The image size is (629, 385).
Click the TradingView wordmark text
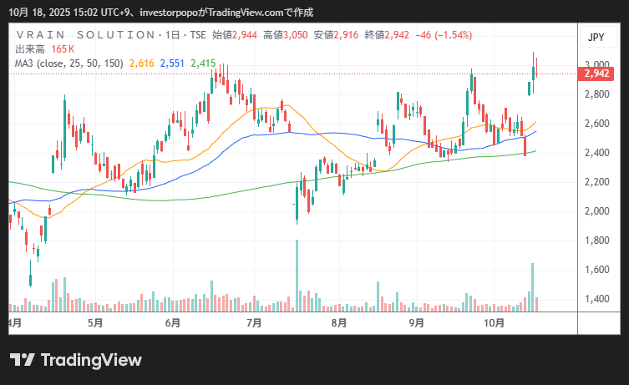tap(91, 360)
